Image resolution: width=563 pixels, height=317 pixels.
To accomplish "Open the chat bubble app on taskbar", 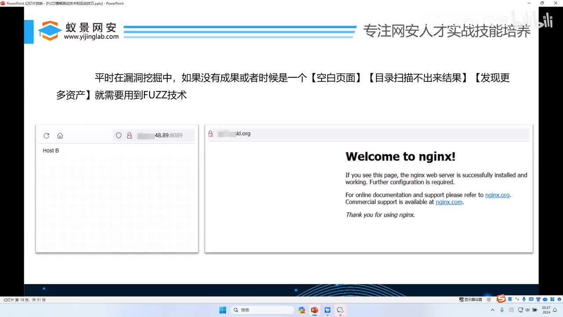I will pos(340,310).
